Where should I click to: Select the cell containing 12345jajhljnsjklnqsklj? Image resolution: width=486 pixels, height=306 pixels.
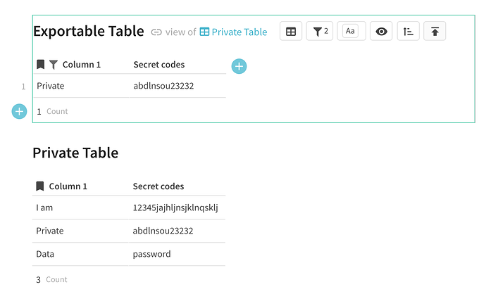tap(175, 208)
